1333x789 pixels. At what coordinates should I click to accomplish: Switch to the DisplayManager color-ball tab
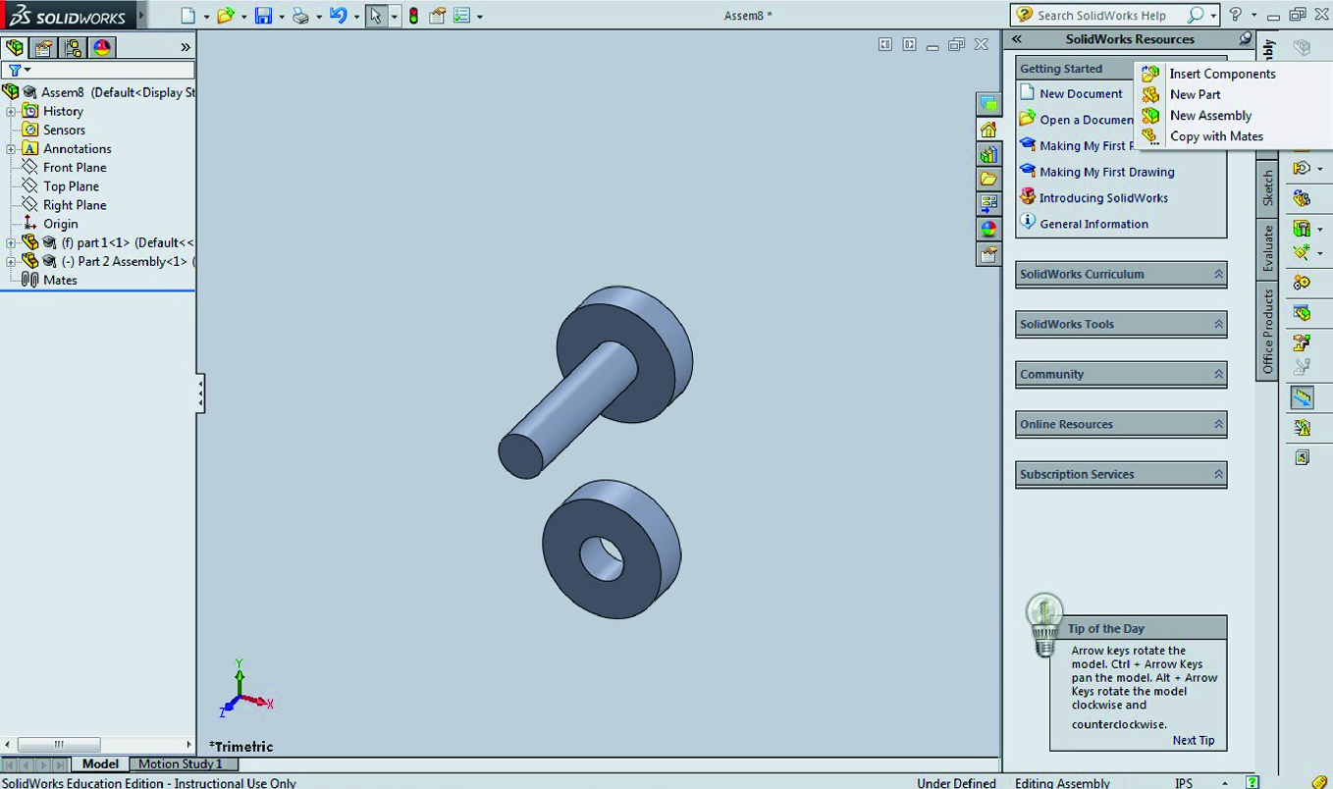102,47
